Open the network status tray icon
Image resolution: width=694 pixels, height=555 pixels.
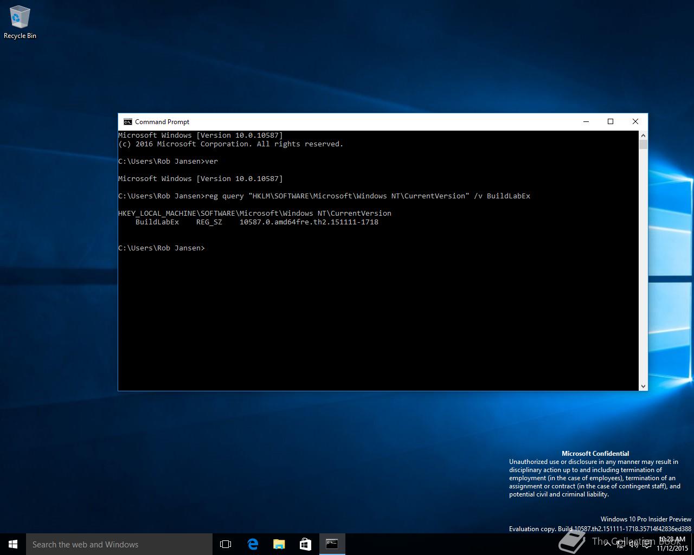[x=621, y=544]
